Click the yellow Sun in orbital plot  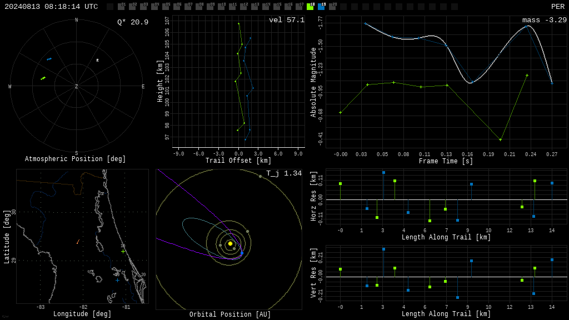tap(230, 244)
